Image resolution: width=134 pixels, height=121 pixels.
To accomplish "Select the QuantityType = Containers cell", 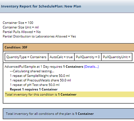I will (26, 57).
